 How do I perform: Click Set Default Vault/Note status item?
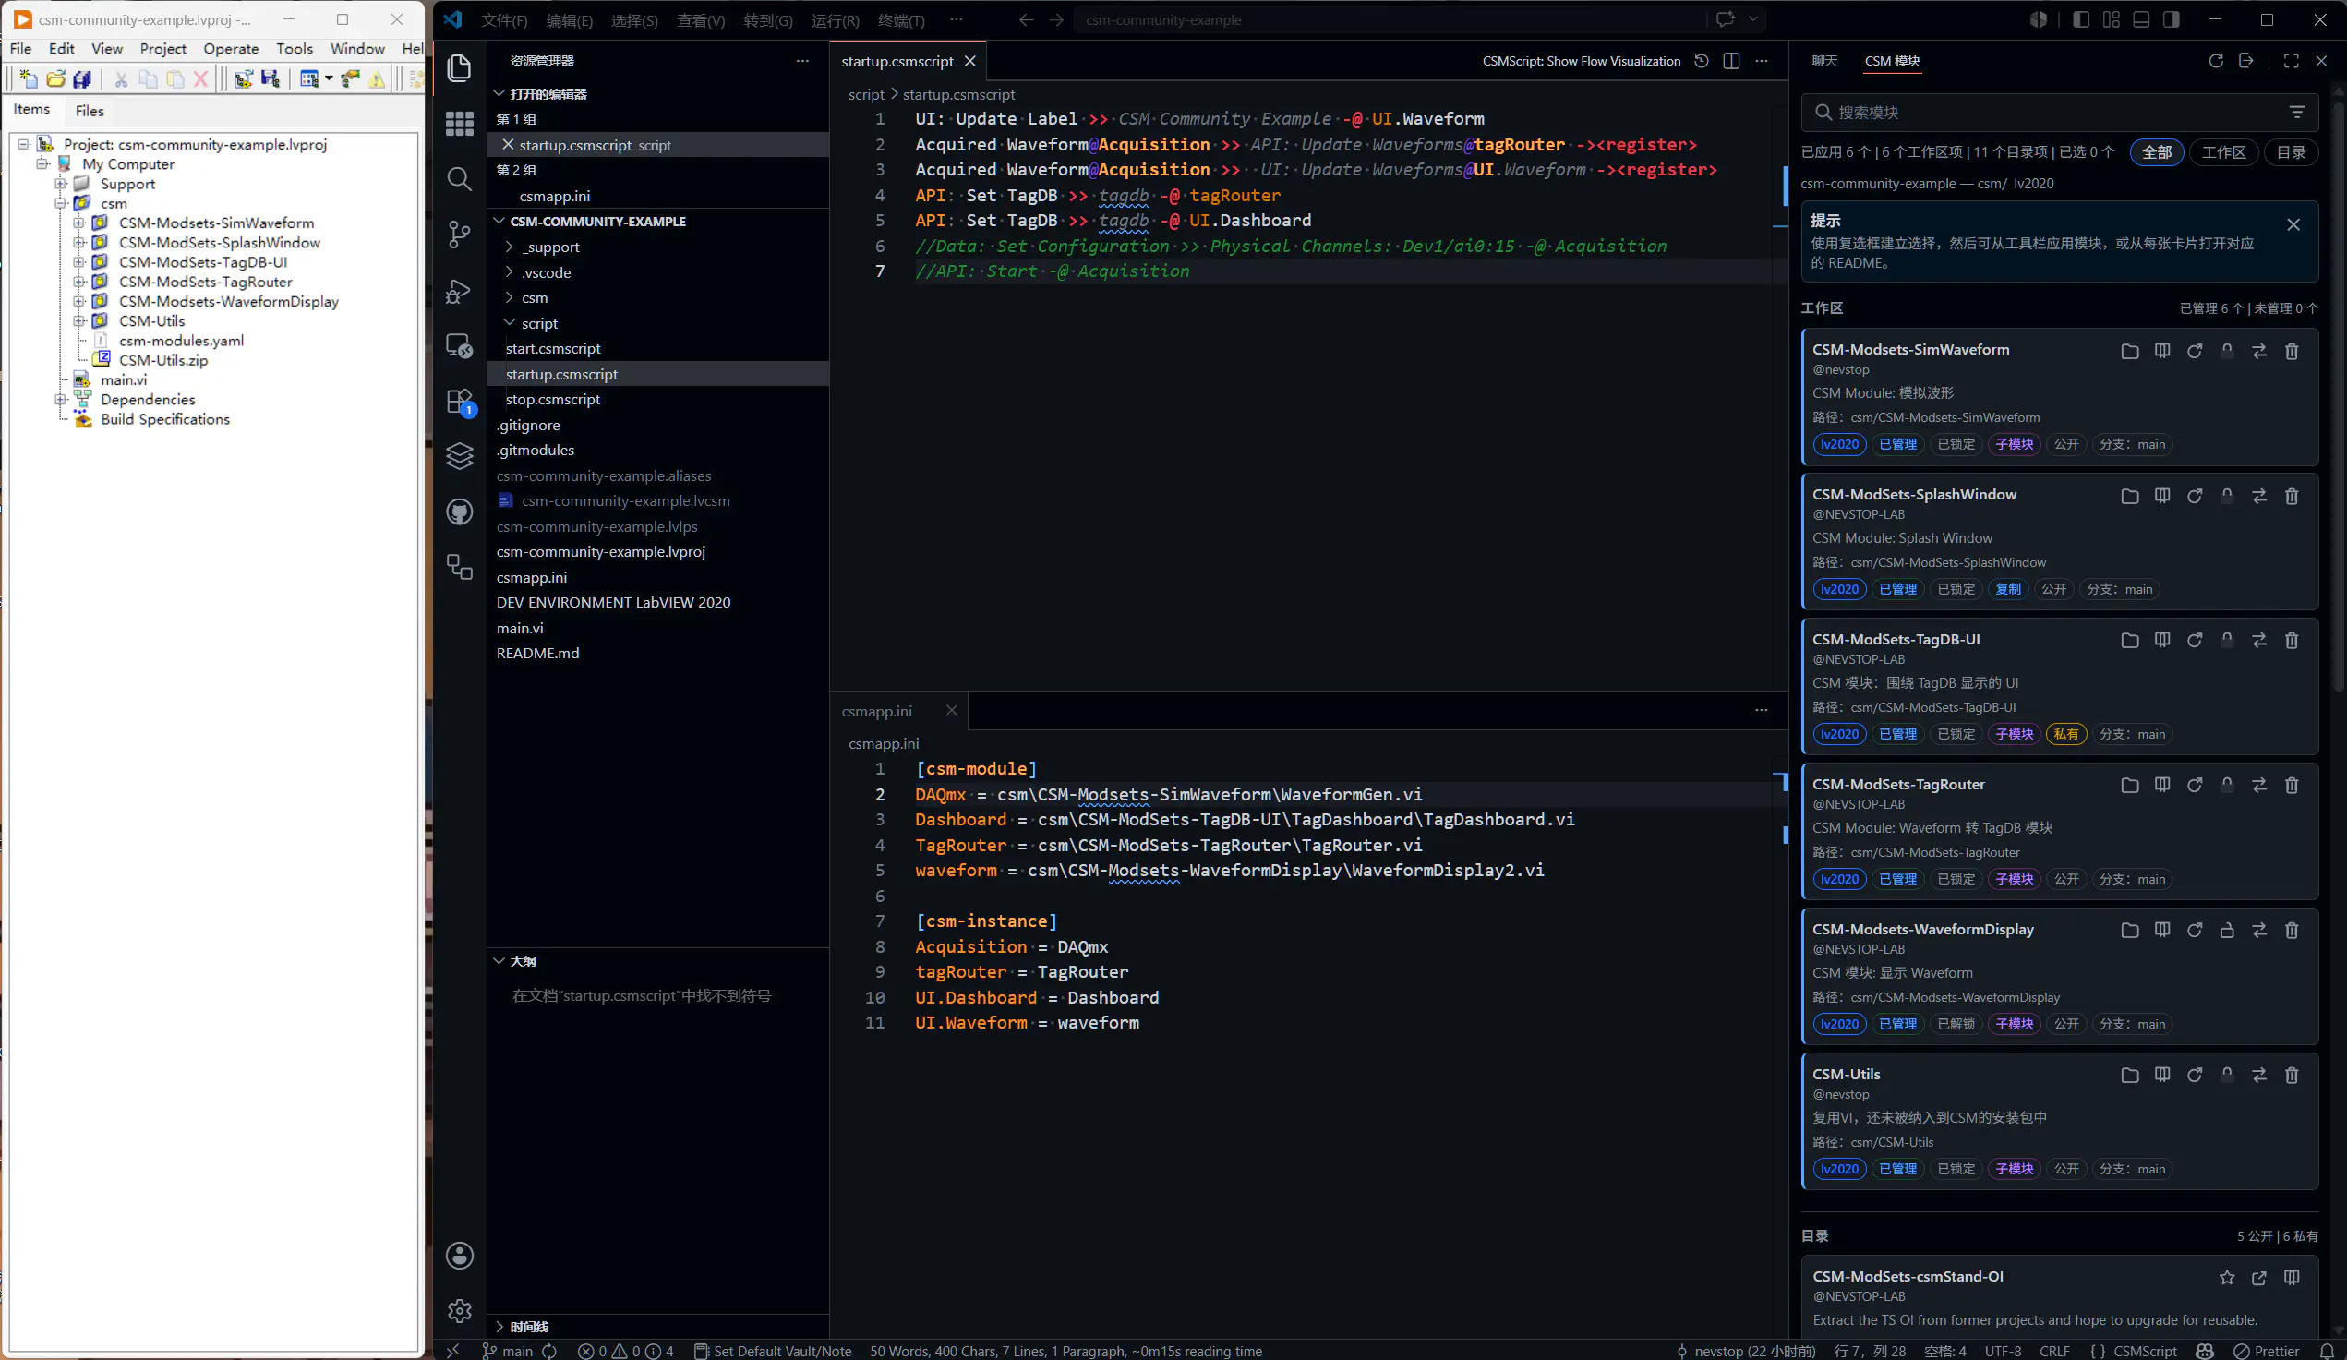pos(772,1351)
